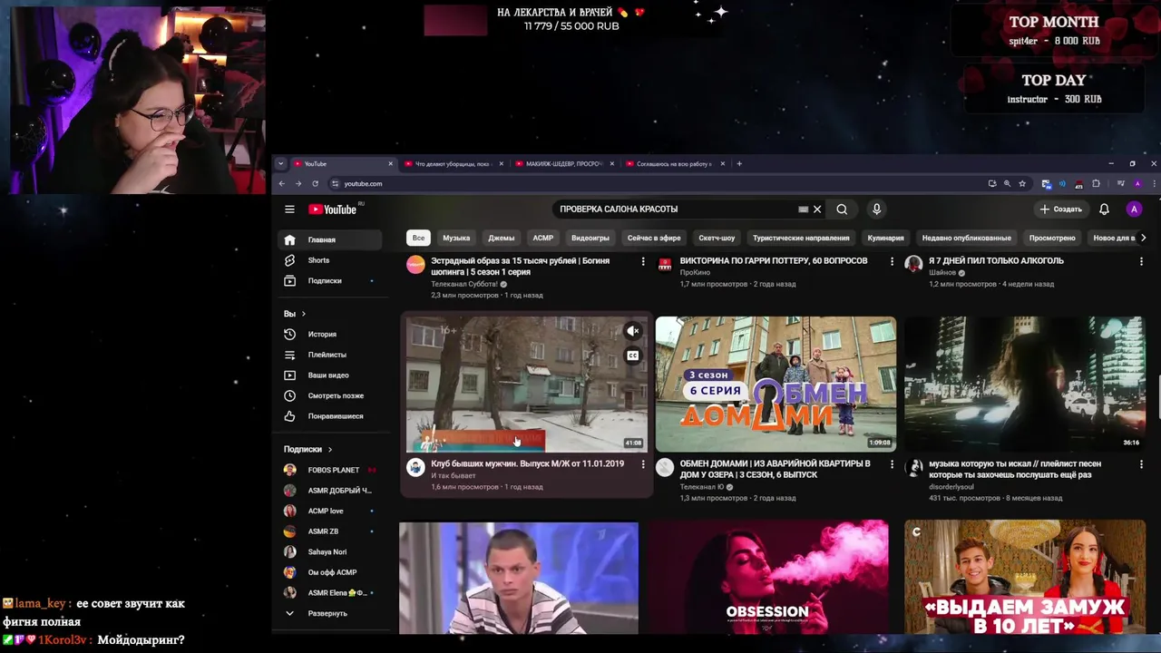1161x653 pixels.
Task: Open the purple account avatar menu on YouTube
Action: pos(1134,210)
